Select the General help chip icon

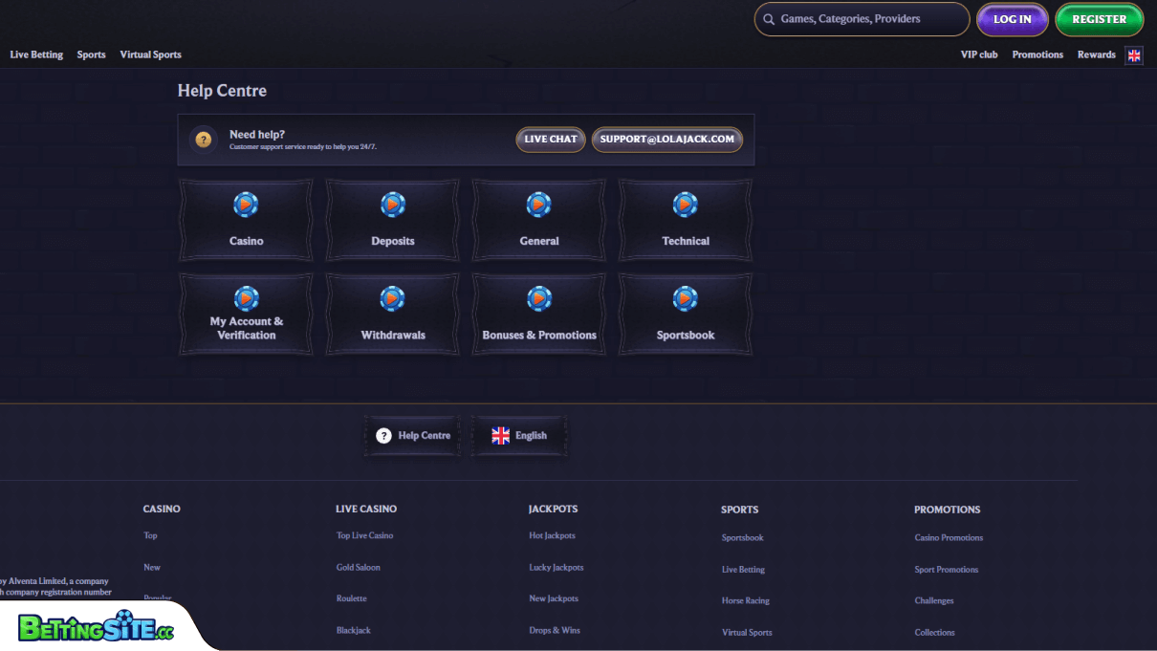[x=539, y=205]
